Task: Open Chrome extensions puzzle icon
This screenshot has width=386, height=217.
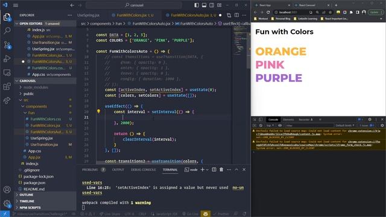Action: tap(351, 12)
